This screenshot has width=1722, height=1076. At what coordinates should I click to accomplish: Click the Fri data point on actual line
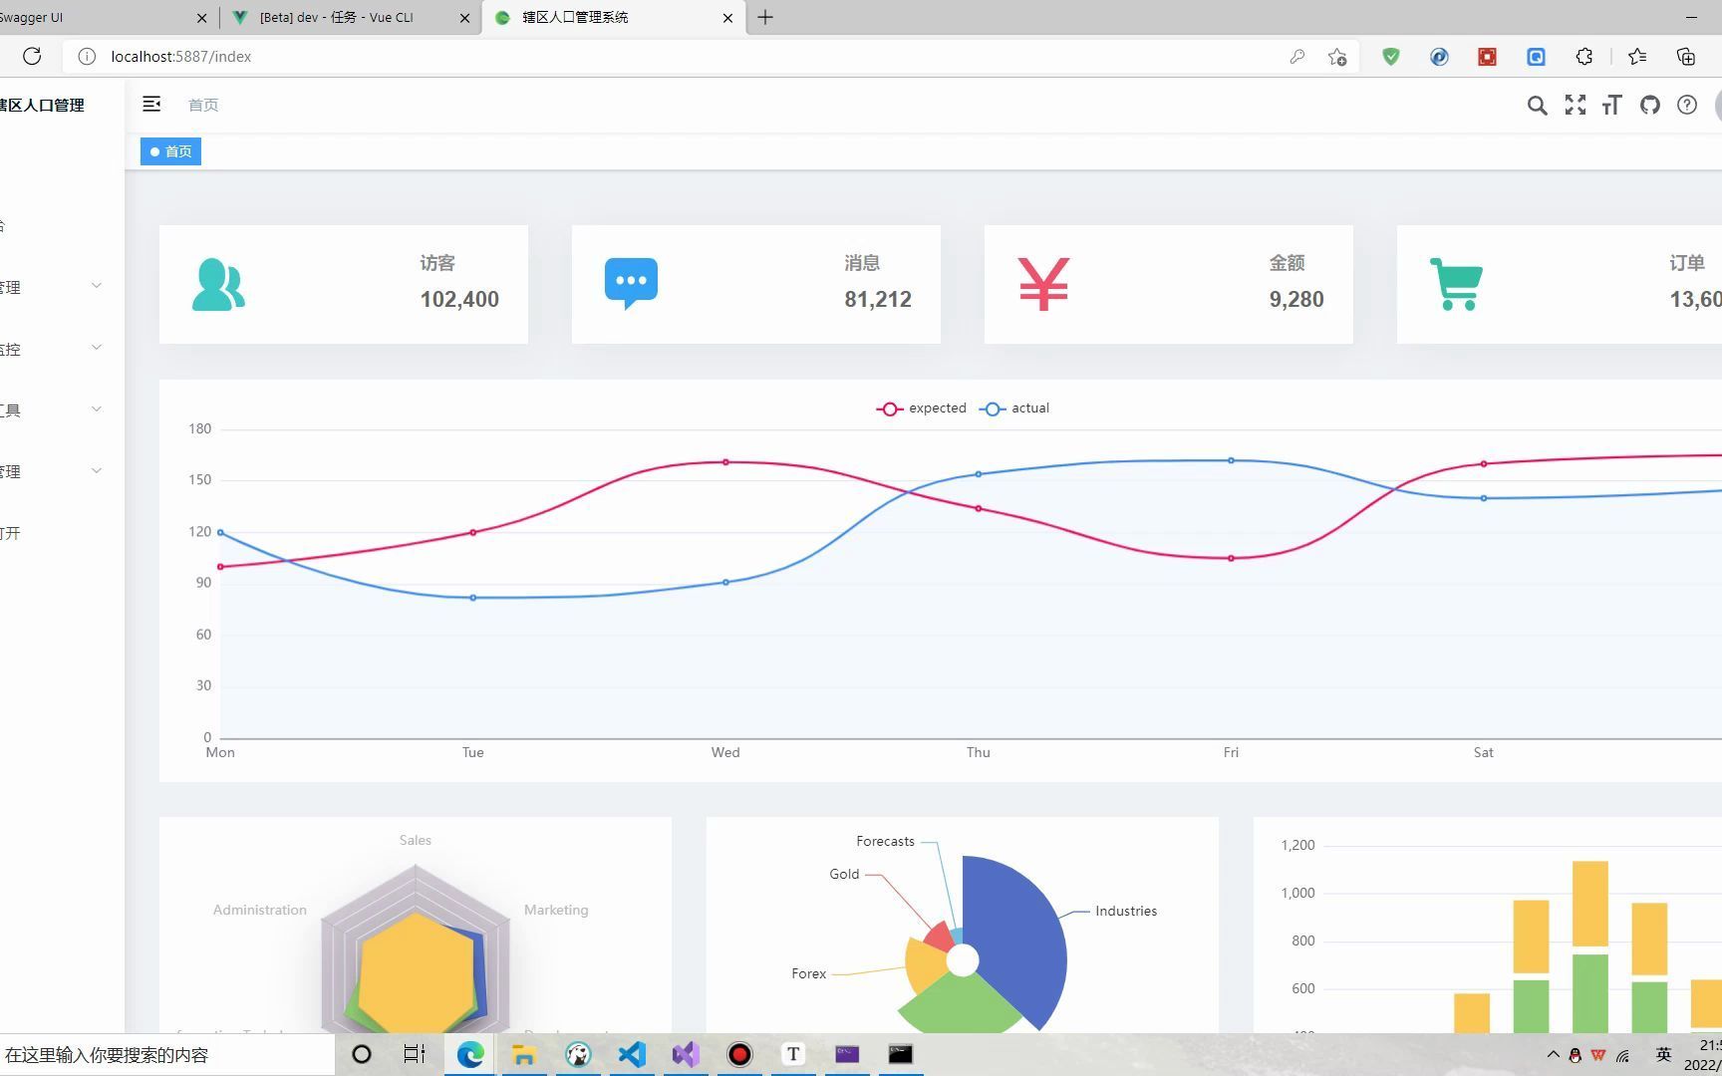click(x=1232, y=460)
